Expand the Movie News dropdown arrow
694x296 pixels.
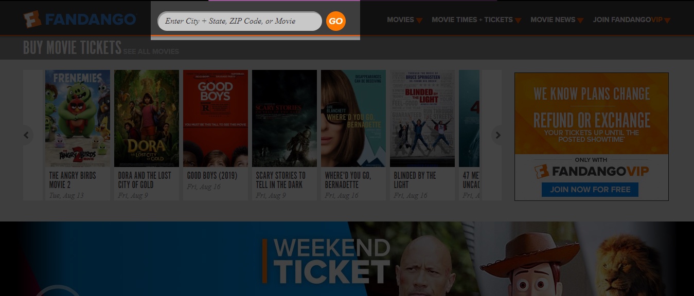coord(580,21)
